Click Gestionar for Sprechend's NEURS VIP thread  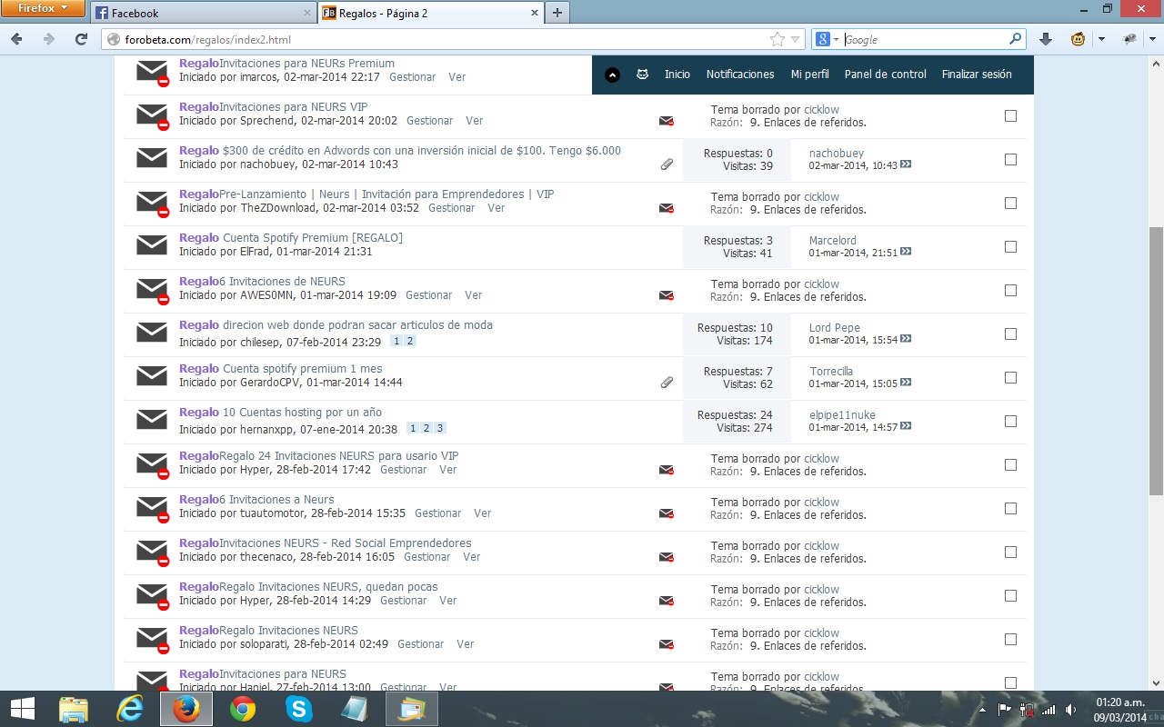coord(429,121)
